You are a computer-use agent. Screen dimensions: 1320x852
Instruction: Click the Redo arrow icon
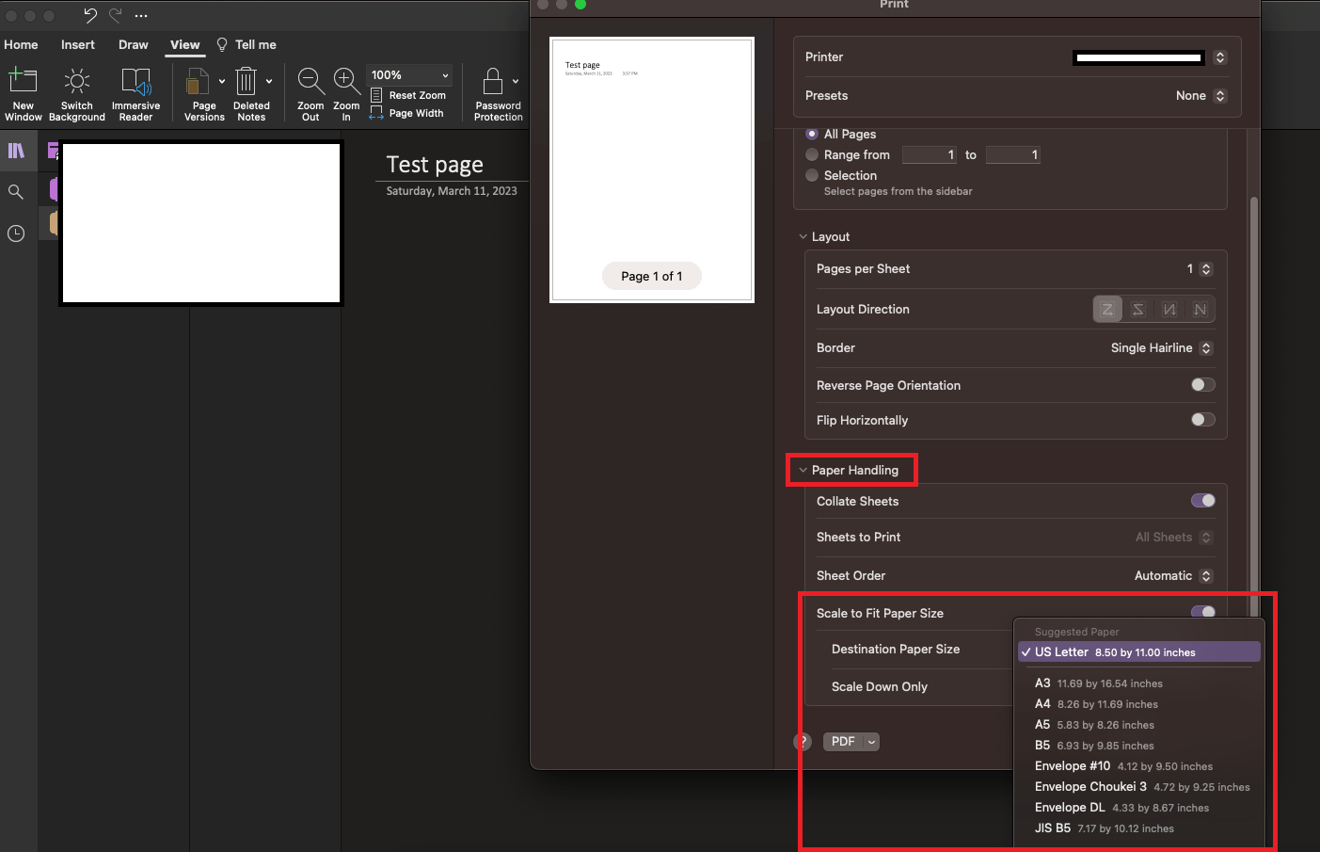tap(116, 15)
